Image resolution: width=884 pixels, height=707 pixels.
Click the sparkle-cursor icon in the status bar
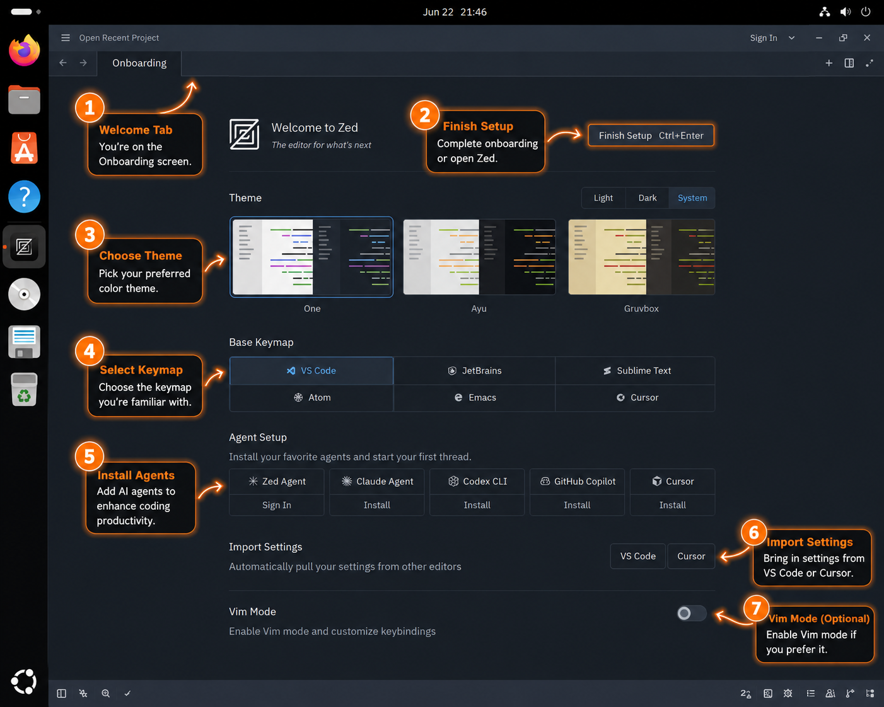coord(83,693)
